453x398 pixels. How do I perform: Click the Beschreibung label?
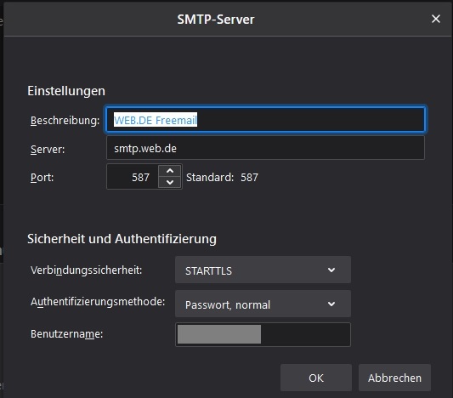pyautogui.click(x=65, y=121)
